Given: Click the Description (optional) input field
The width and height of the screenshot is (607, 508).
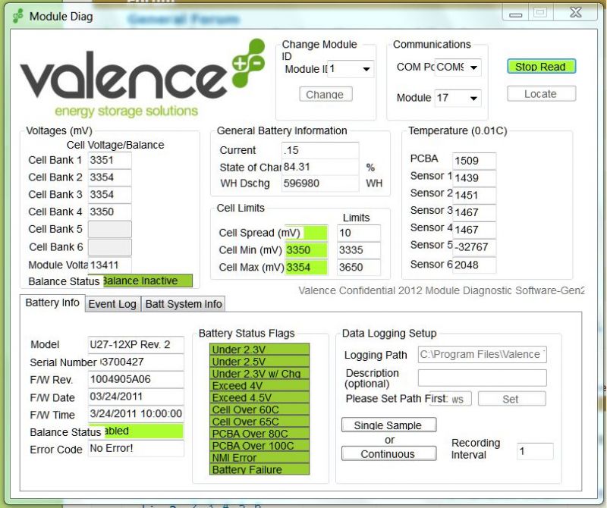Looking at the screenshot, I should click(482, 378).
